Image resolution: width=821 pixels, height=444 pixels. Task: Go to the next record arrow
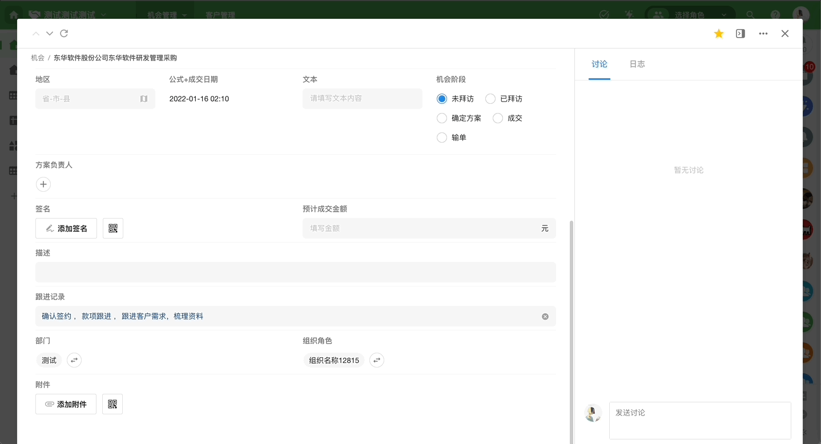click(x=50, y=34)
